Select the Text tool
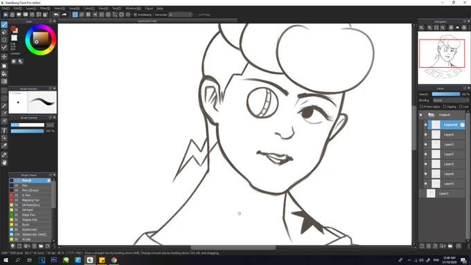This screenshot has height=265, width=471. [x=4, y=130]
